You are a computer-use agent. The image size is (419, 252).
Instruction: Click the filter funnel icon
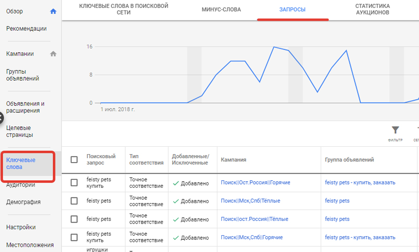(395, 130)
